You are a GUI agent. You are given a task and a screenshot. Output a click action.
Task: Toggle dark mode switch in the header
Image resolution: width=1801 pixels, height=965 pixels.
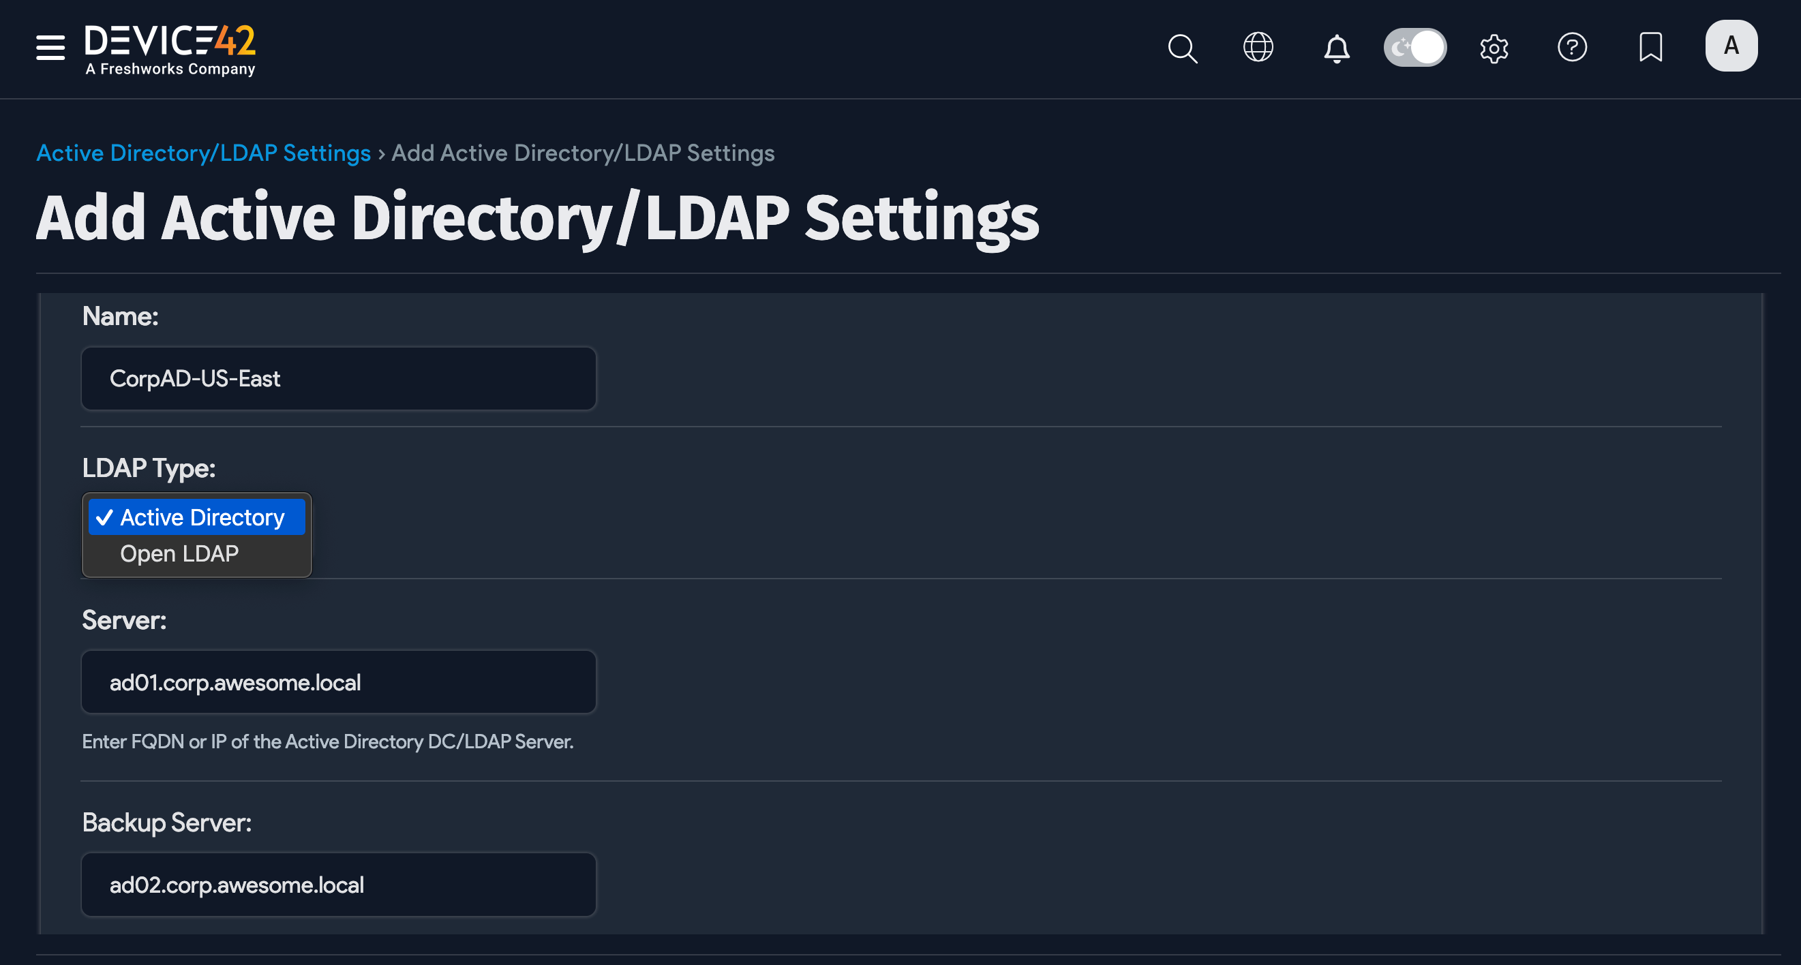[1414, 47]
